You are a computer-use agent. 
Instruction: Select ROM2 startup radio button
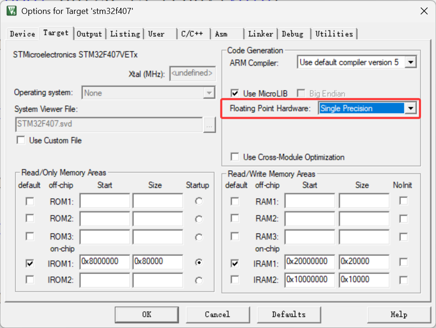198,219
